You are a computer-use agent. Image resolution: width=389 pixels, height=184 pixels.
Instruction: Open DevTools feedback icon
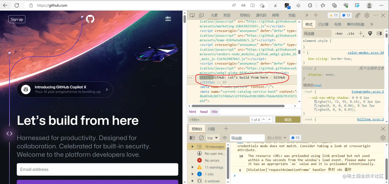tap(358, 15)
